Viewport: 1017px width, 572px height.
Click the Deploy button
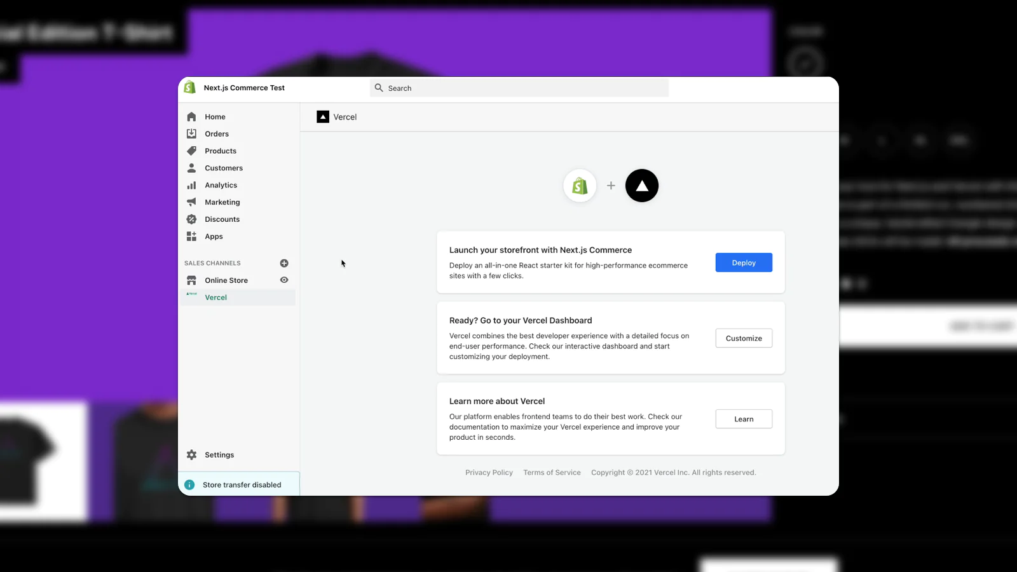744,262
